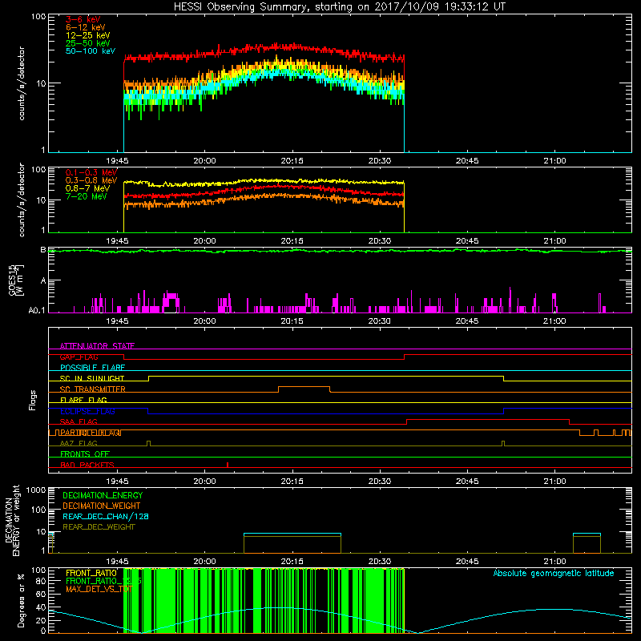
Task: Click the 'B' level label on GOES15 axis
Action: click(43, 249)
